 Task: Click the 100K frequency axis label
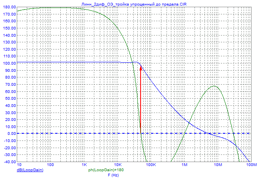point(151,165)
